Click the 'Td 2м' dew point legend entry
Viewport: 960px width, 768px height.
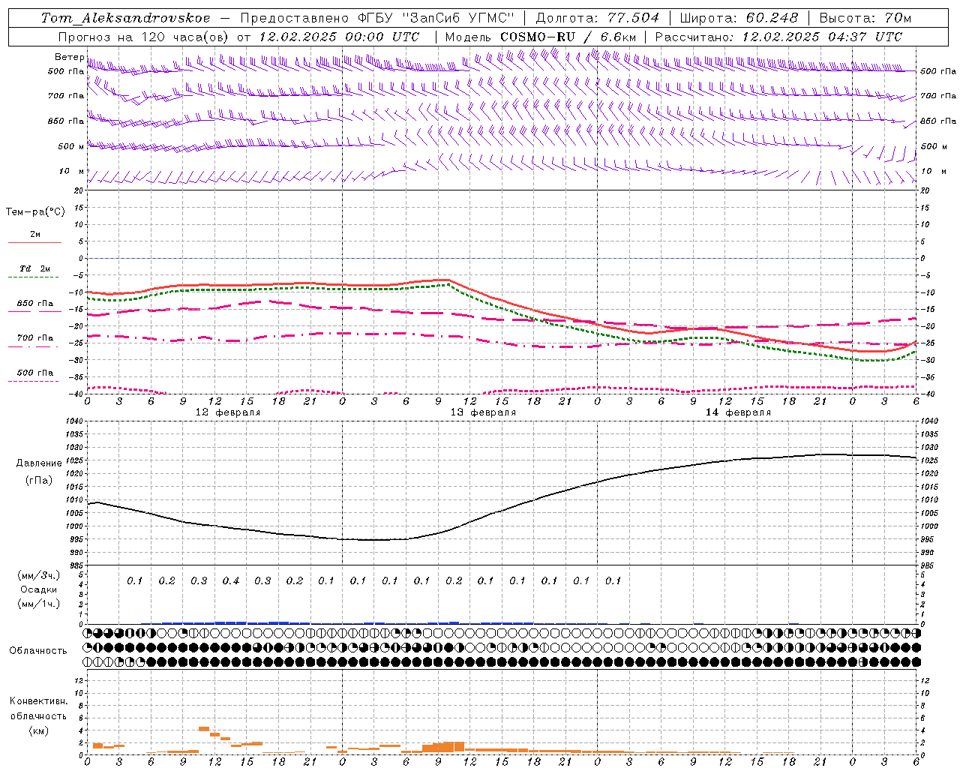(x=35, y=268)
